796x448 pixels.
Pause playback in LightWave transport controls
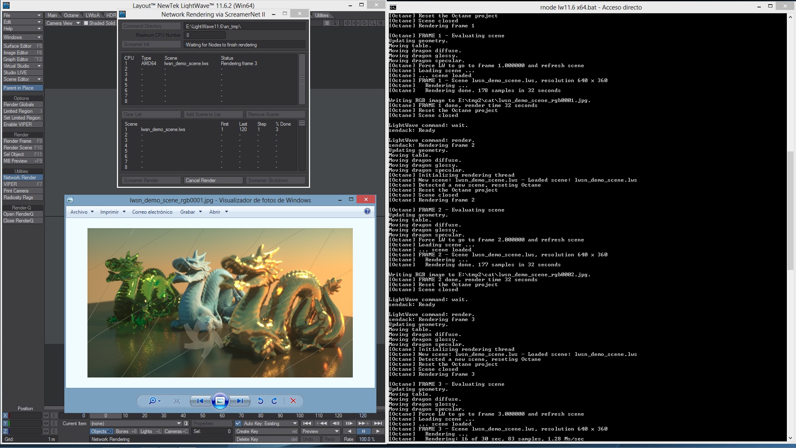click(x=364, y=431)
